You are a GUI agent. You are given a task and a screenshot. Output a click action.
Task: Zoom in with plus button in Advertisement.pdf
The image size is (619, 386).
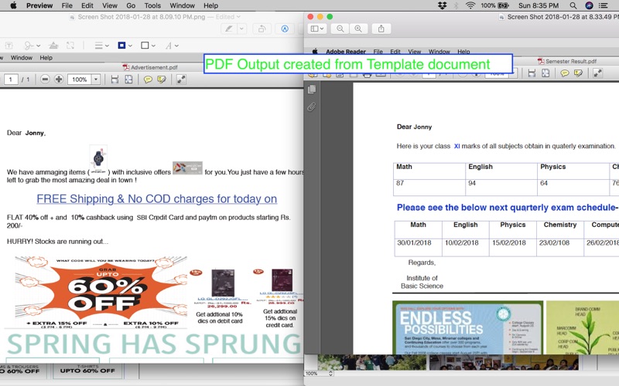click(59, 80)
